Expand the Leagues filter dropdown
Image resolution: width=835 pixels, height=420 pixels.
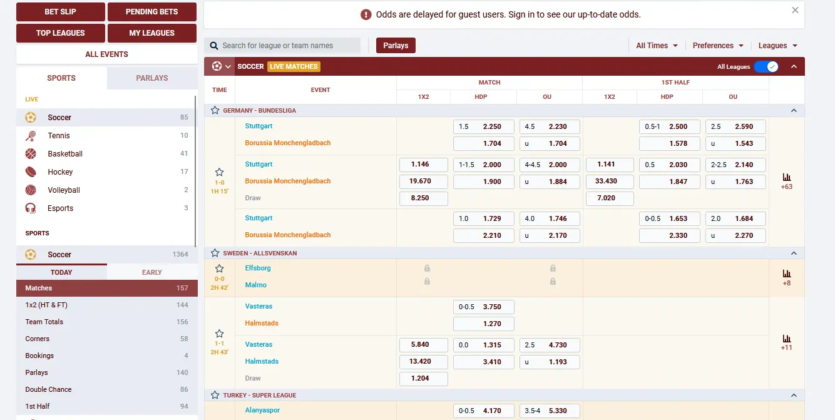[778, 46]
